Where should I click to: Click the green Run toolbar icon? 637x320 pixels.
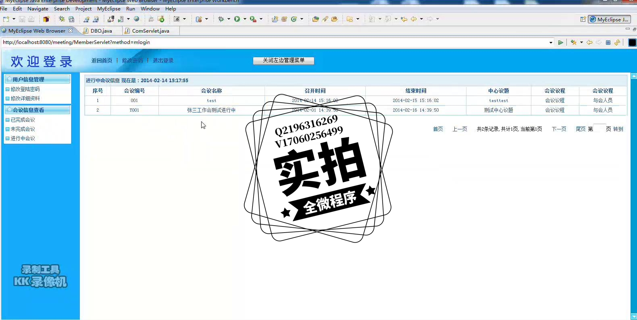pyautogui.click(x=237, y=19)
